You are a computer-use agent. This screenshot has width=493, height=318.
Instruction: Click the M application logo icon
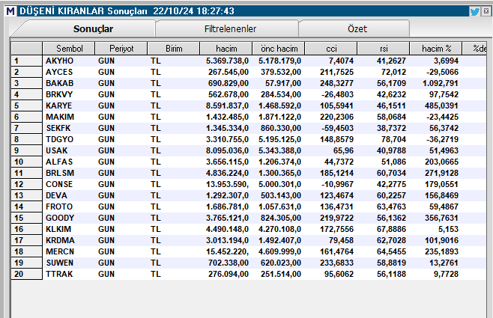pos(10,11)
